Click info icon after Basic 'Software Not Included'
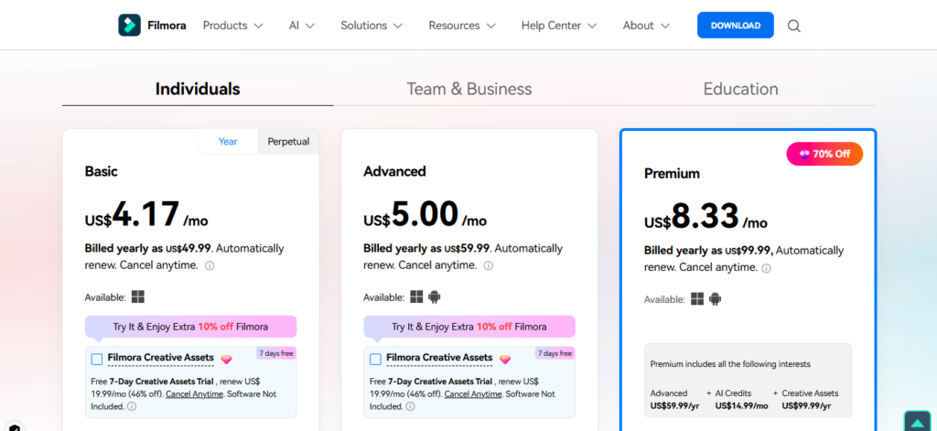Viewport: 937px width, 431px height. [132, 406]
